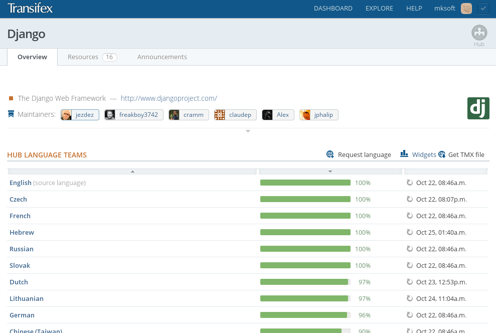
Task: Switch to the Resources tab
Action: 92,57
